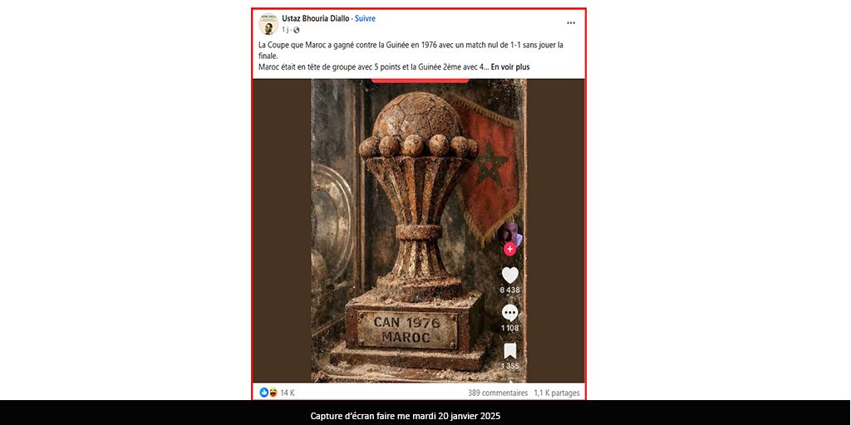Viewport: 851px width, 425px height.
Task: Click the 1 j post timestamp
Action: [285, 31]
